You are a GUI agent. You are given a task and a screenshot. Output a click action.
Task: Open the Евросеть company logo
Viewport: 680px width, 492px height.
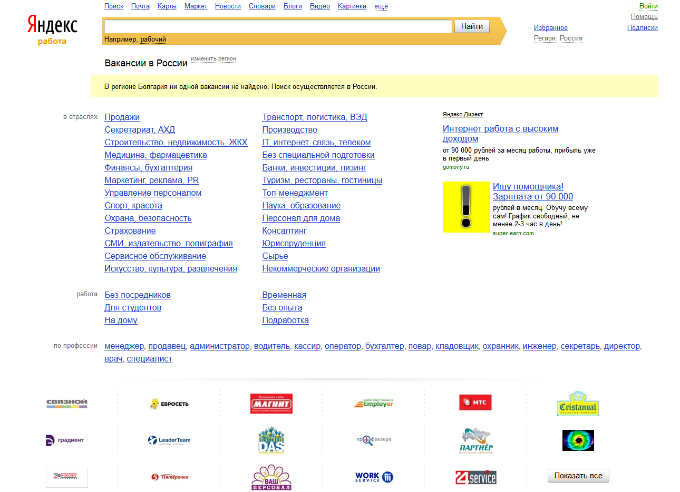(x=169, y=404)
